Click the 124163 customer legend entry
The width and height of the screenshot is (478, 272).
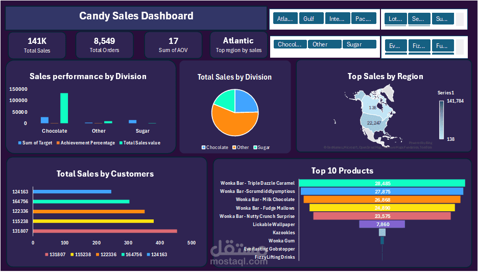[157, 255]
